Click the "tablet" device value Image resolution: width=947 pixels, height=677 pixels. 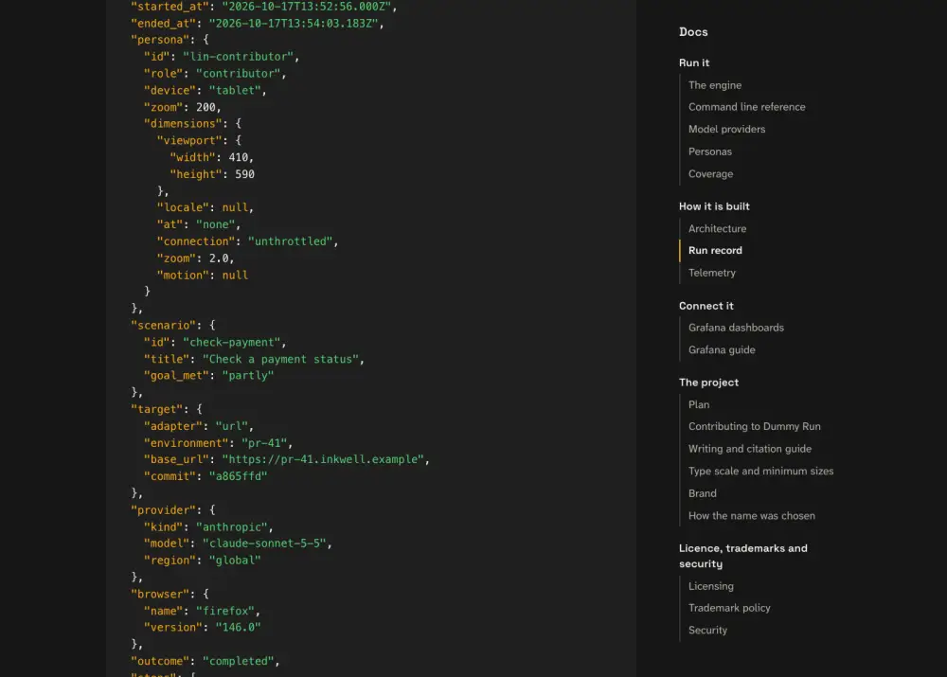pyautogui.click(x=234, y=91)
